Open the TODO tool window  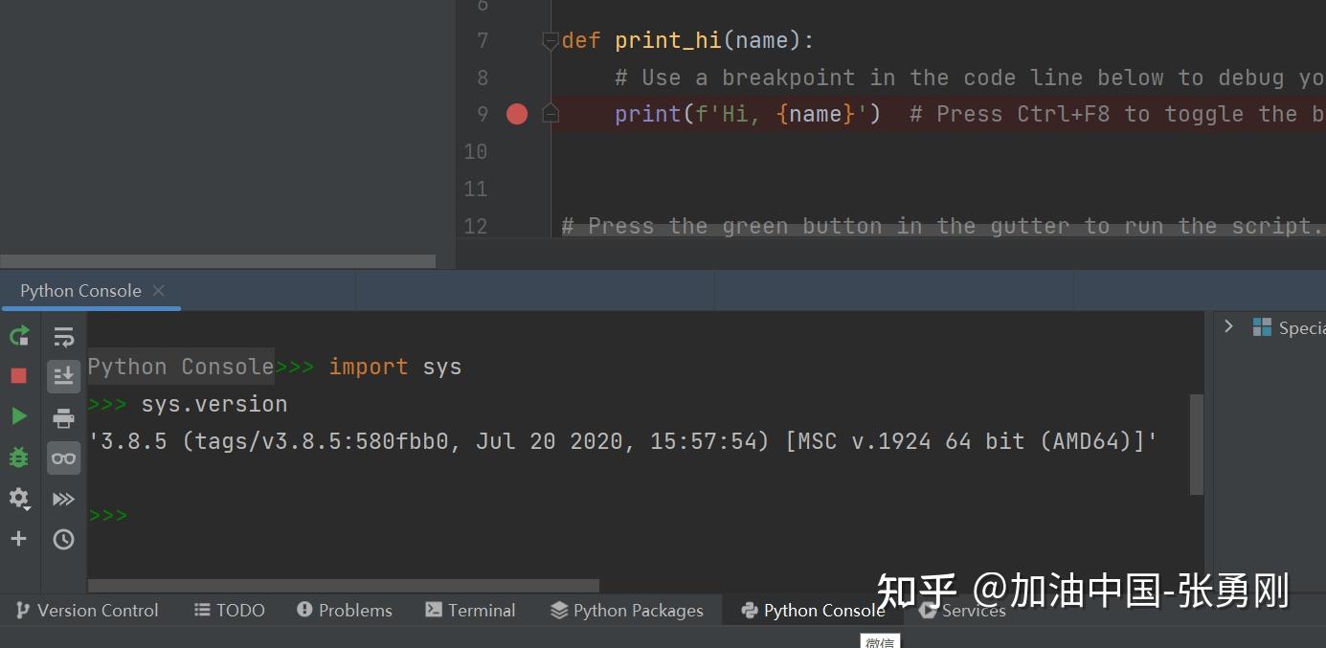point(229,610)
